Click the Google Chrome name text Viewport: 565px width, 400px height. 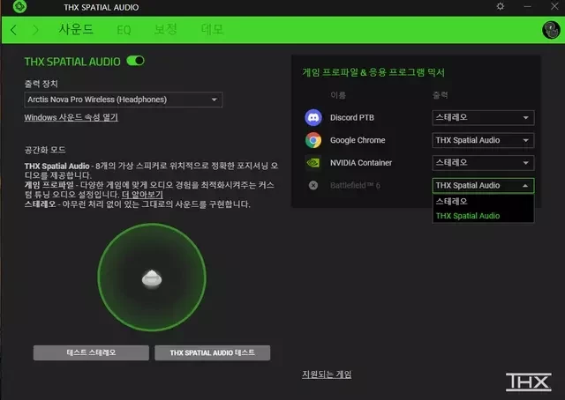coord(358,140)
